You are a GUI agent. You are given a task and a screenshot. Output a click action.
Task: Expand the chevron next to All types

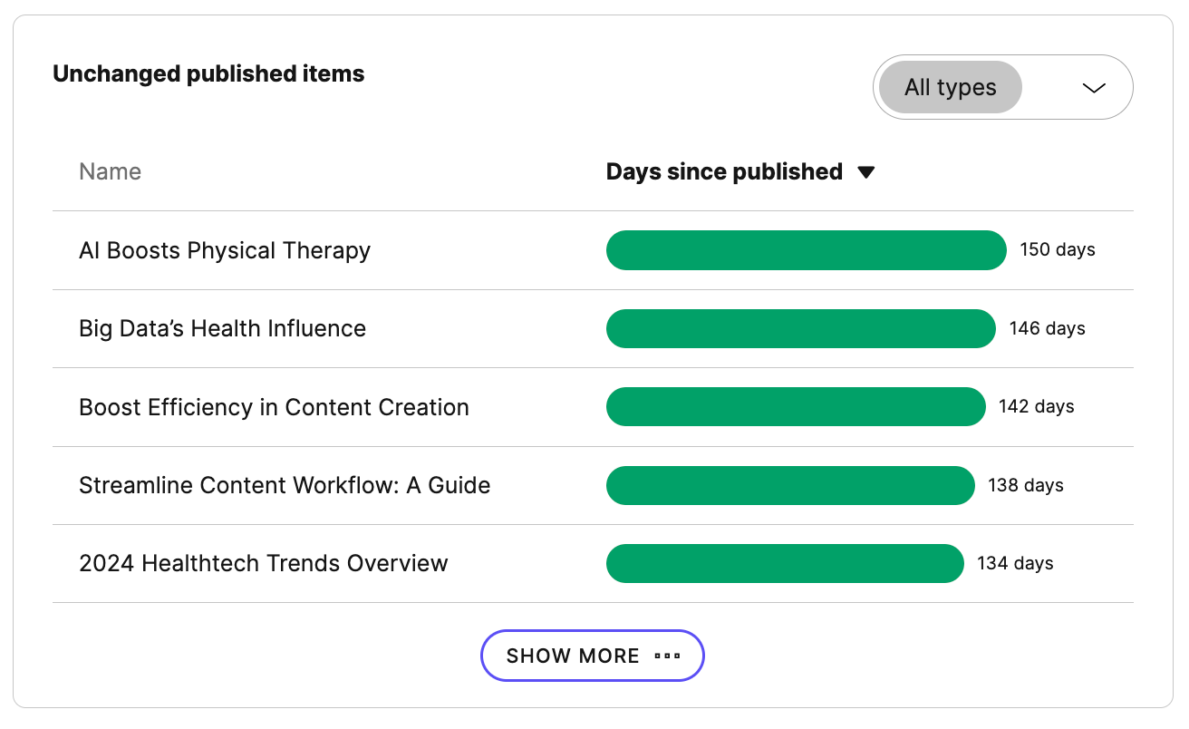tap(1094, 88)
